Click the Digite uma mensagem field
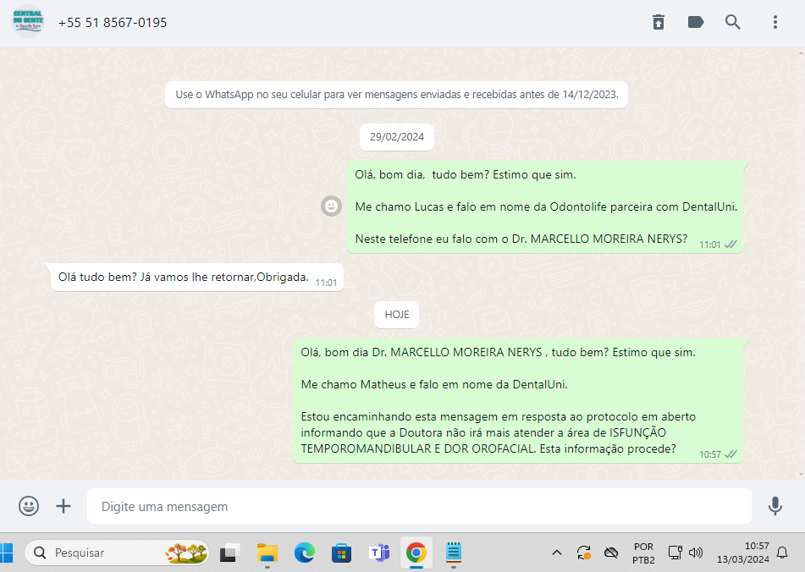 coord(419,506)
